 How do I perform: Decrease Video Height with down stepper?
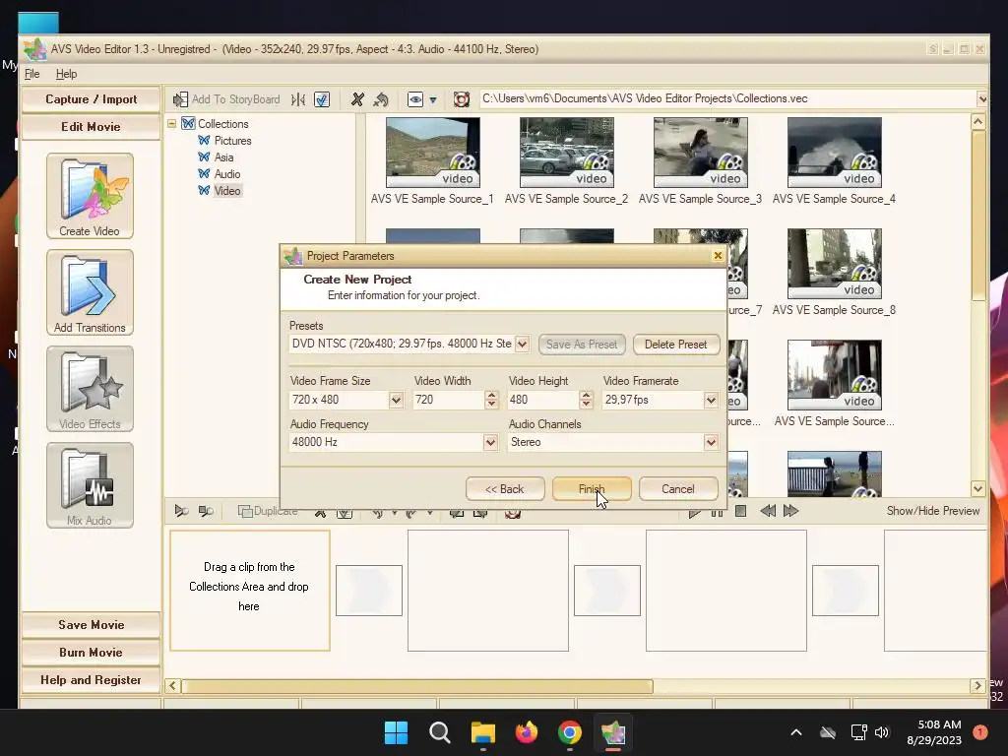click(x=586, y=405)
